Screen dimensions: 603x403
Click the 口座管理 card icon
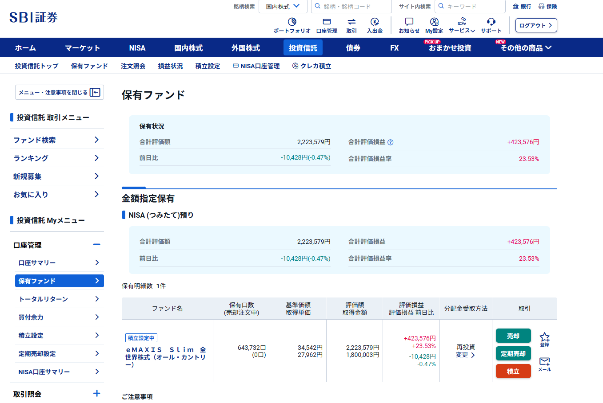point(327,22)
